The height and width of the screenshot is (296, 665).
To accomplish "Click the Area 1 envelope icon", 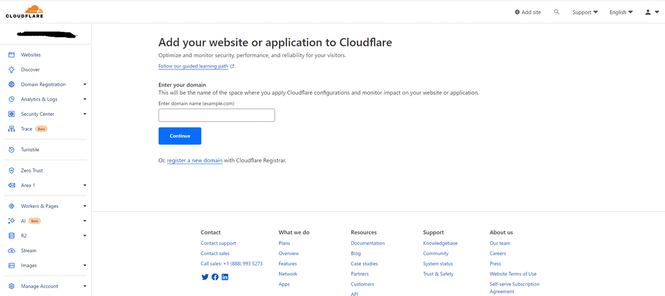I will click(x=11, y=185).
